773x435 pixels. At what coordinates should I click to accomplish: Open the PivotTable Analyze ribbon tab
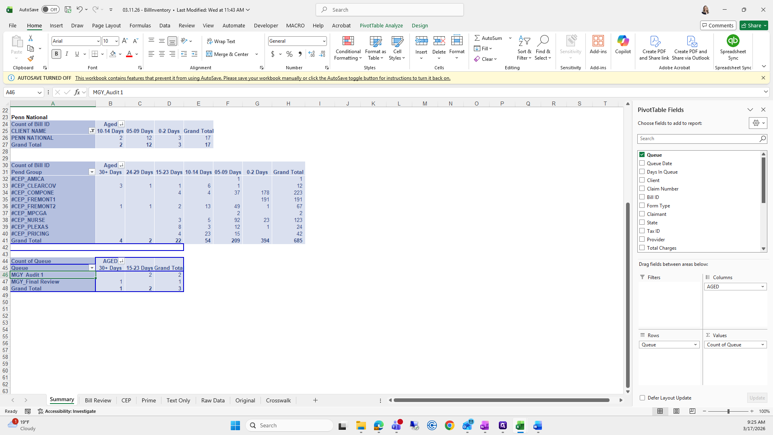(x=381, y=25)
